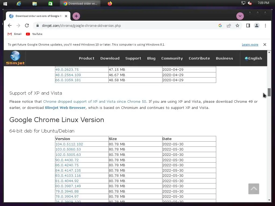
Task: View site information via lock icon
Action: click(x=37, y=25)
